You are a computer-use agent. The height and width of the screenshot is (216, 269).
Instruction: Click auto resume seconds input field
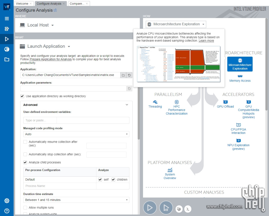pos(107,146)
